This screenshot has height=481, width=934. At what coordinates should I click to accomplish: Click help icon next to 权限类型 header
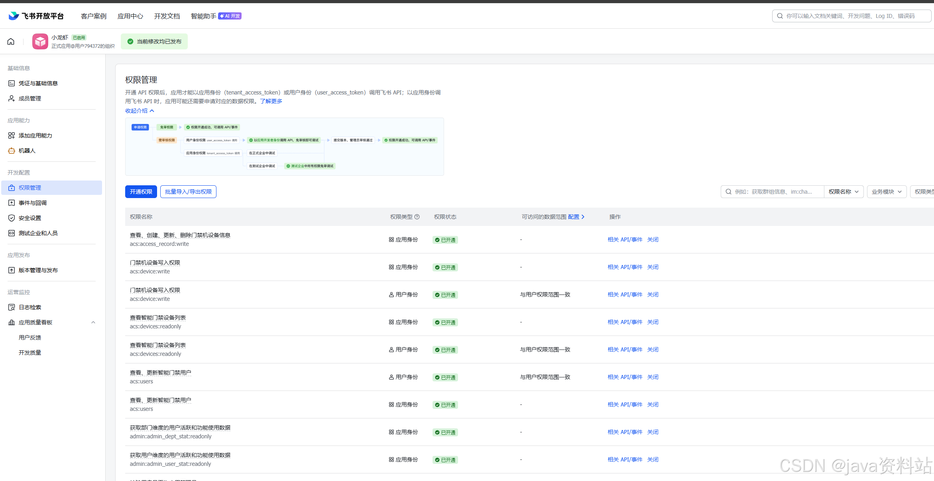pyautogui.click(x=417, y=217)
